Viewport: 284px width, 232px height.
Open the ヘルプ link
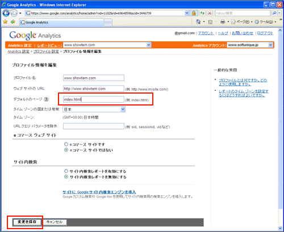click(x=223, y=33)
